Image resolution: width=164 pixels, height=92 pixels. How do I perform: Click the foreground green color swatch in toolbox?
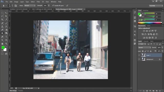coord(3,48)
